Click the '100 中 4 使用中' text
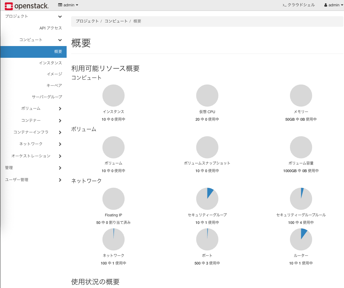 point(301,222)
